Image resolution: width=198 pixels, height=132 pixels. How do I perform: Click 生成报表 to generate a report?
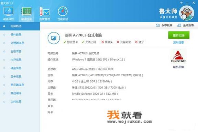tap(188, 25)
